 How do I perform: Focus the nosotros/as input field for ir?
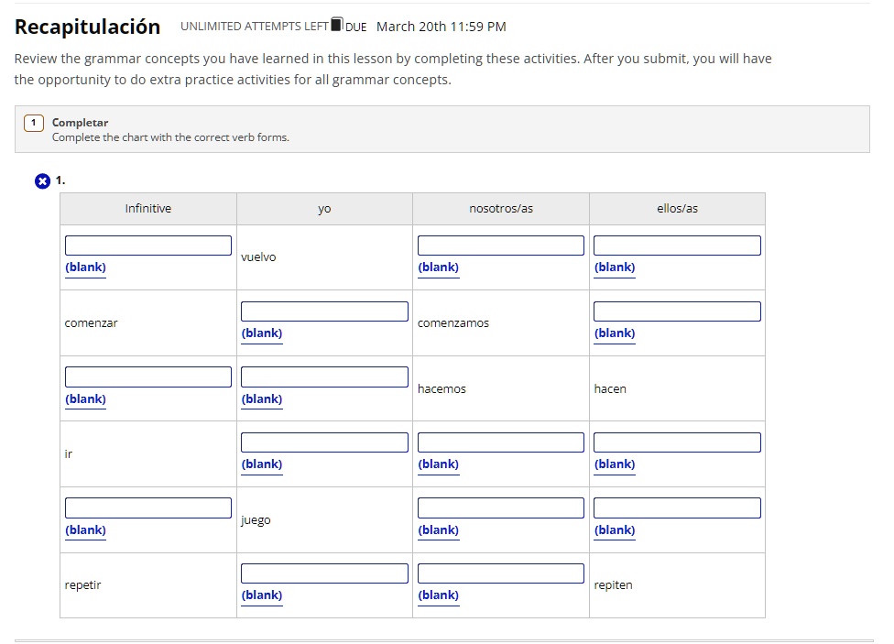point(501,442)
